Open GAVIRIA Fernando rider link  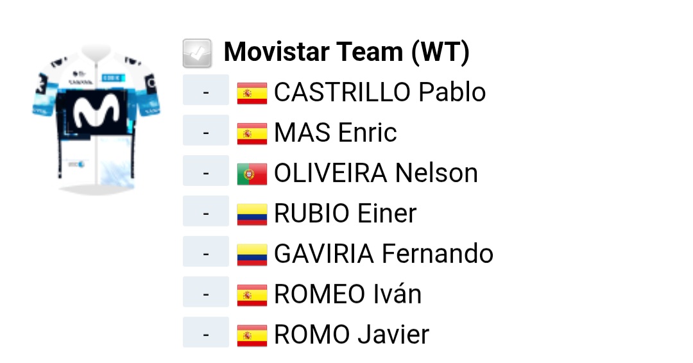pos(384,254)
